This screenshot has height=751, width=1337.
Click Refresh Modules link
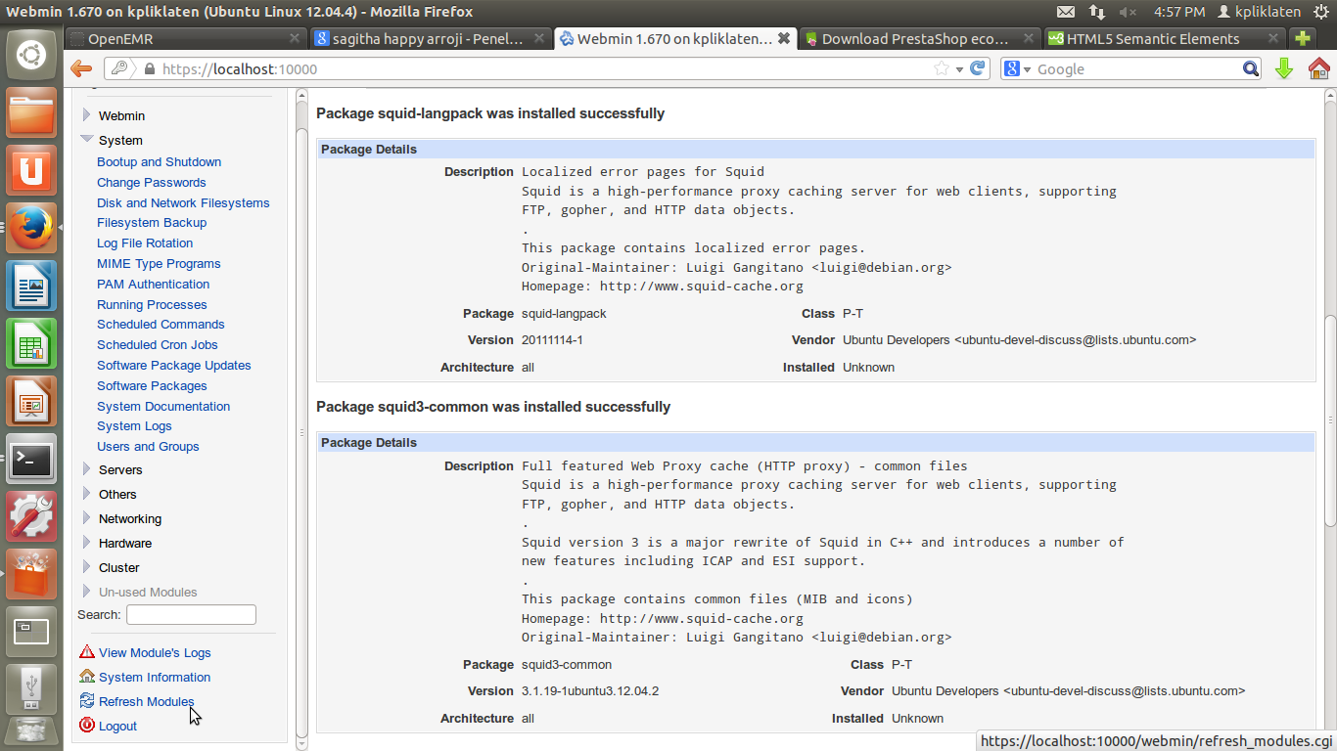coord(147,702)
